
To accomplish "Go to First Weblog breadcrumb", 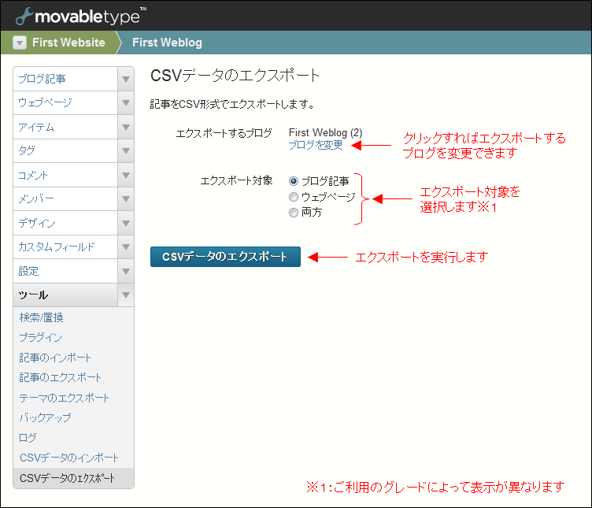I will click(167, 43).
